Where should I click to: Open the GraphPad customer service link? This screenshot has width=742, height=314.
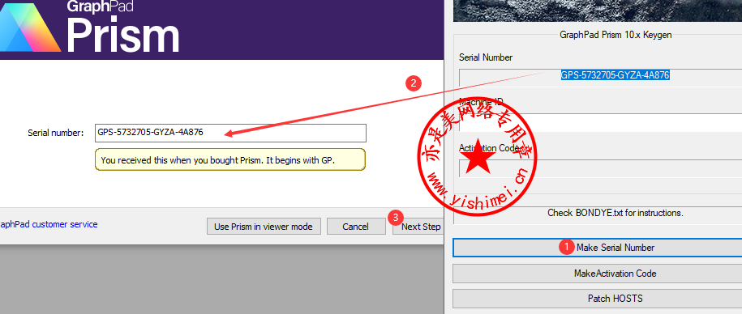coord(49,224)
